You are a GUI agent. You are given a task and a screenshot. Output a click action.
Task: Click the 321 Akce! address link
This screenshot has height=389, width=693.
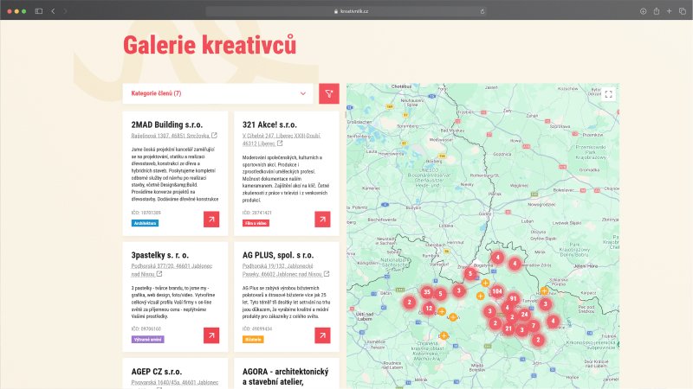[x=281, y=140]
